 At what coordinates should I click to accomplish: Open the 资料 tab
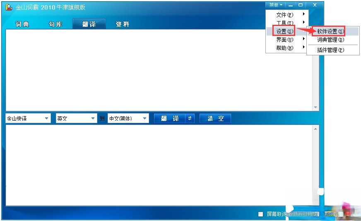[123, 24]
